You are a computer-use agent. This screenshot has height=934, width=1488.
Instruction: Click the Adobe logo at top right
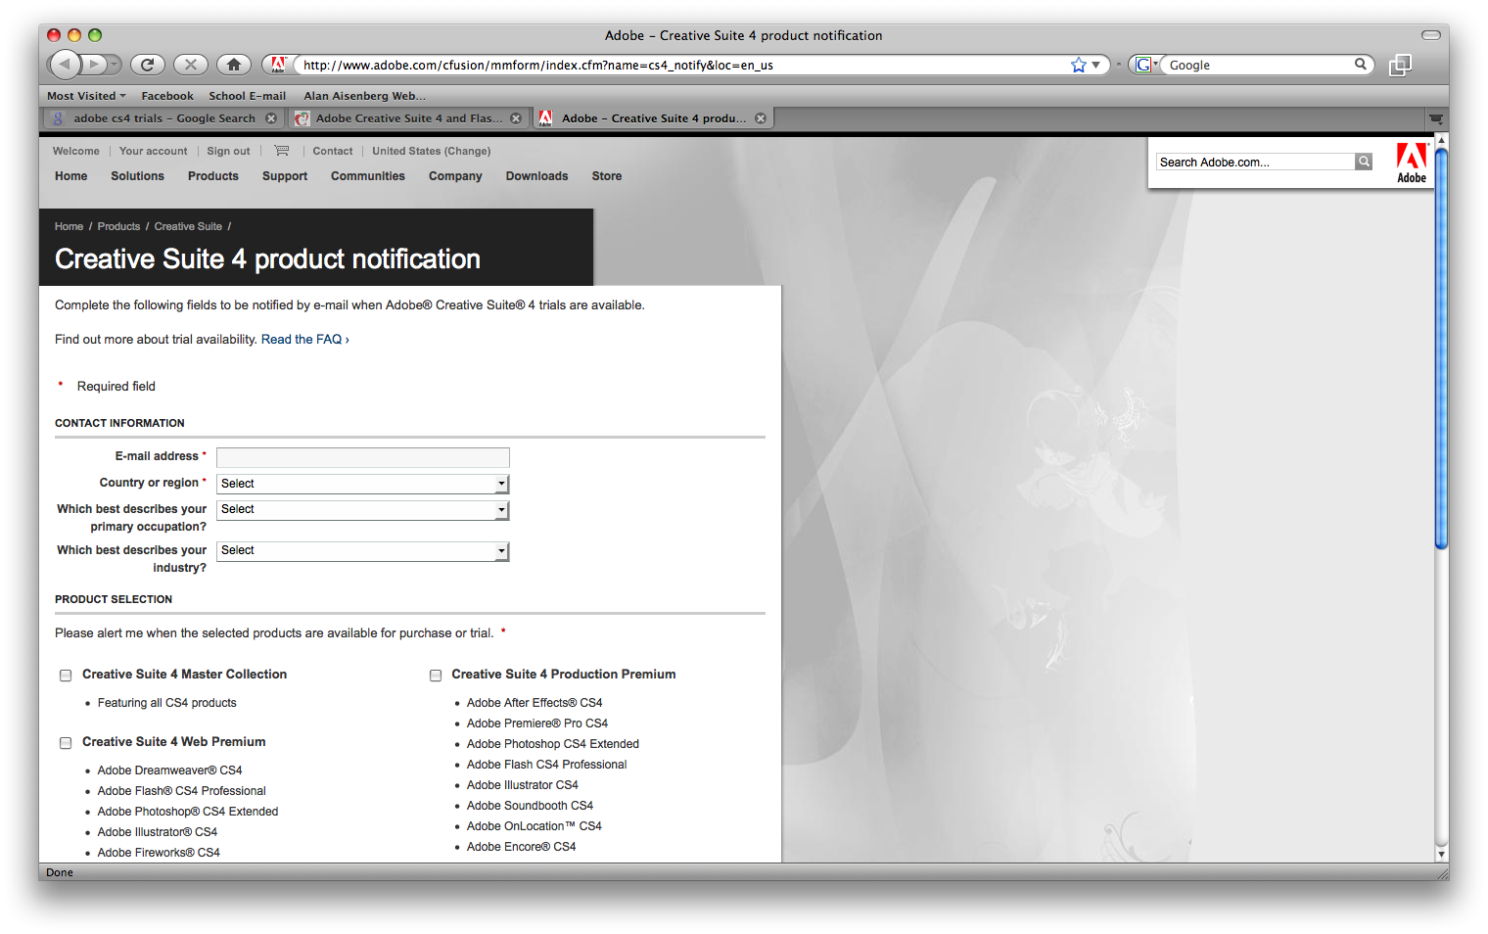click(1412, 163)
